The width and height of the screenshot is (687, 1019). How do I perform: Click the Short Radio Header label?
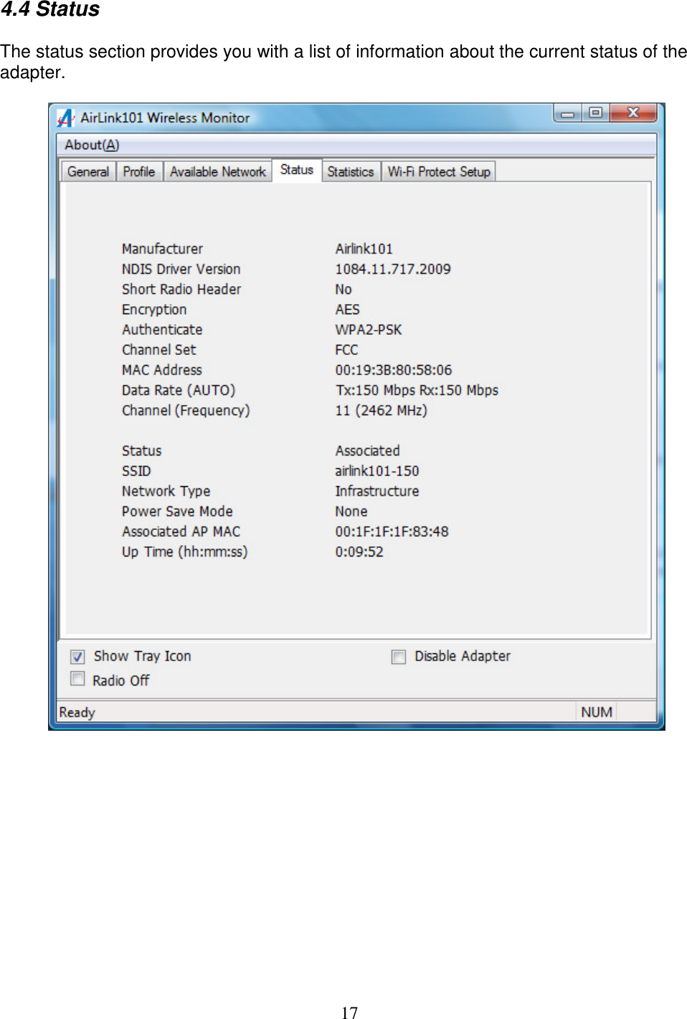pyautogui.click(x=181, y=289)
